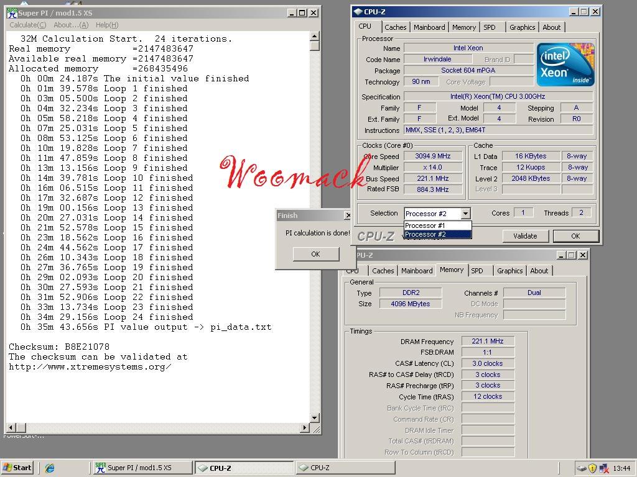Click the taskbar clock showing 13:44
637x477 pixels.
621,468
